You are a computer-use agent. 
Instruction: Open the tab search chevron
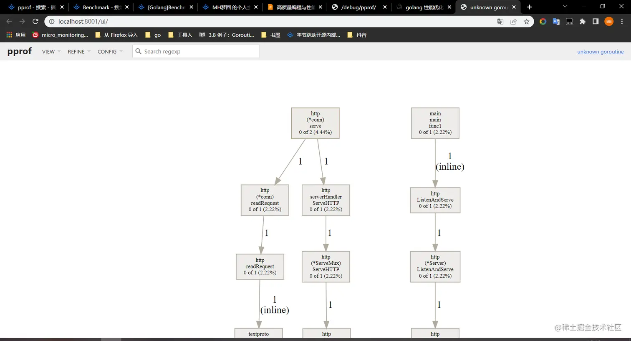point(565,7)
